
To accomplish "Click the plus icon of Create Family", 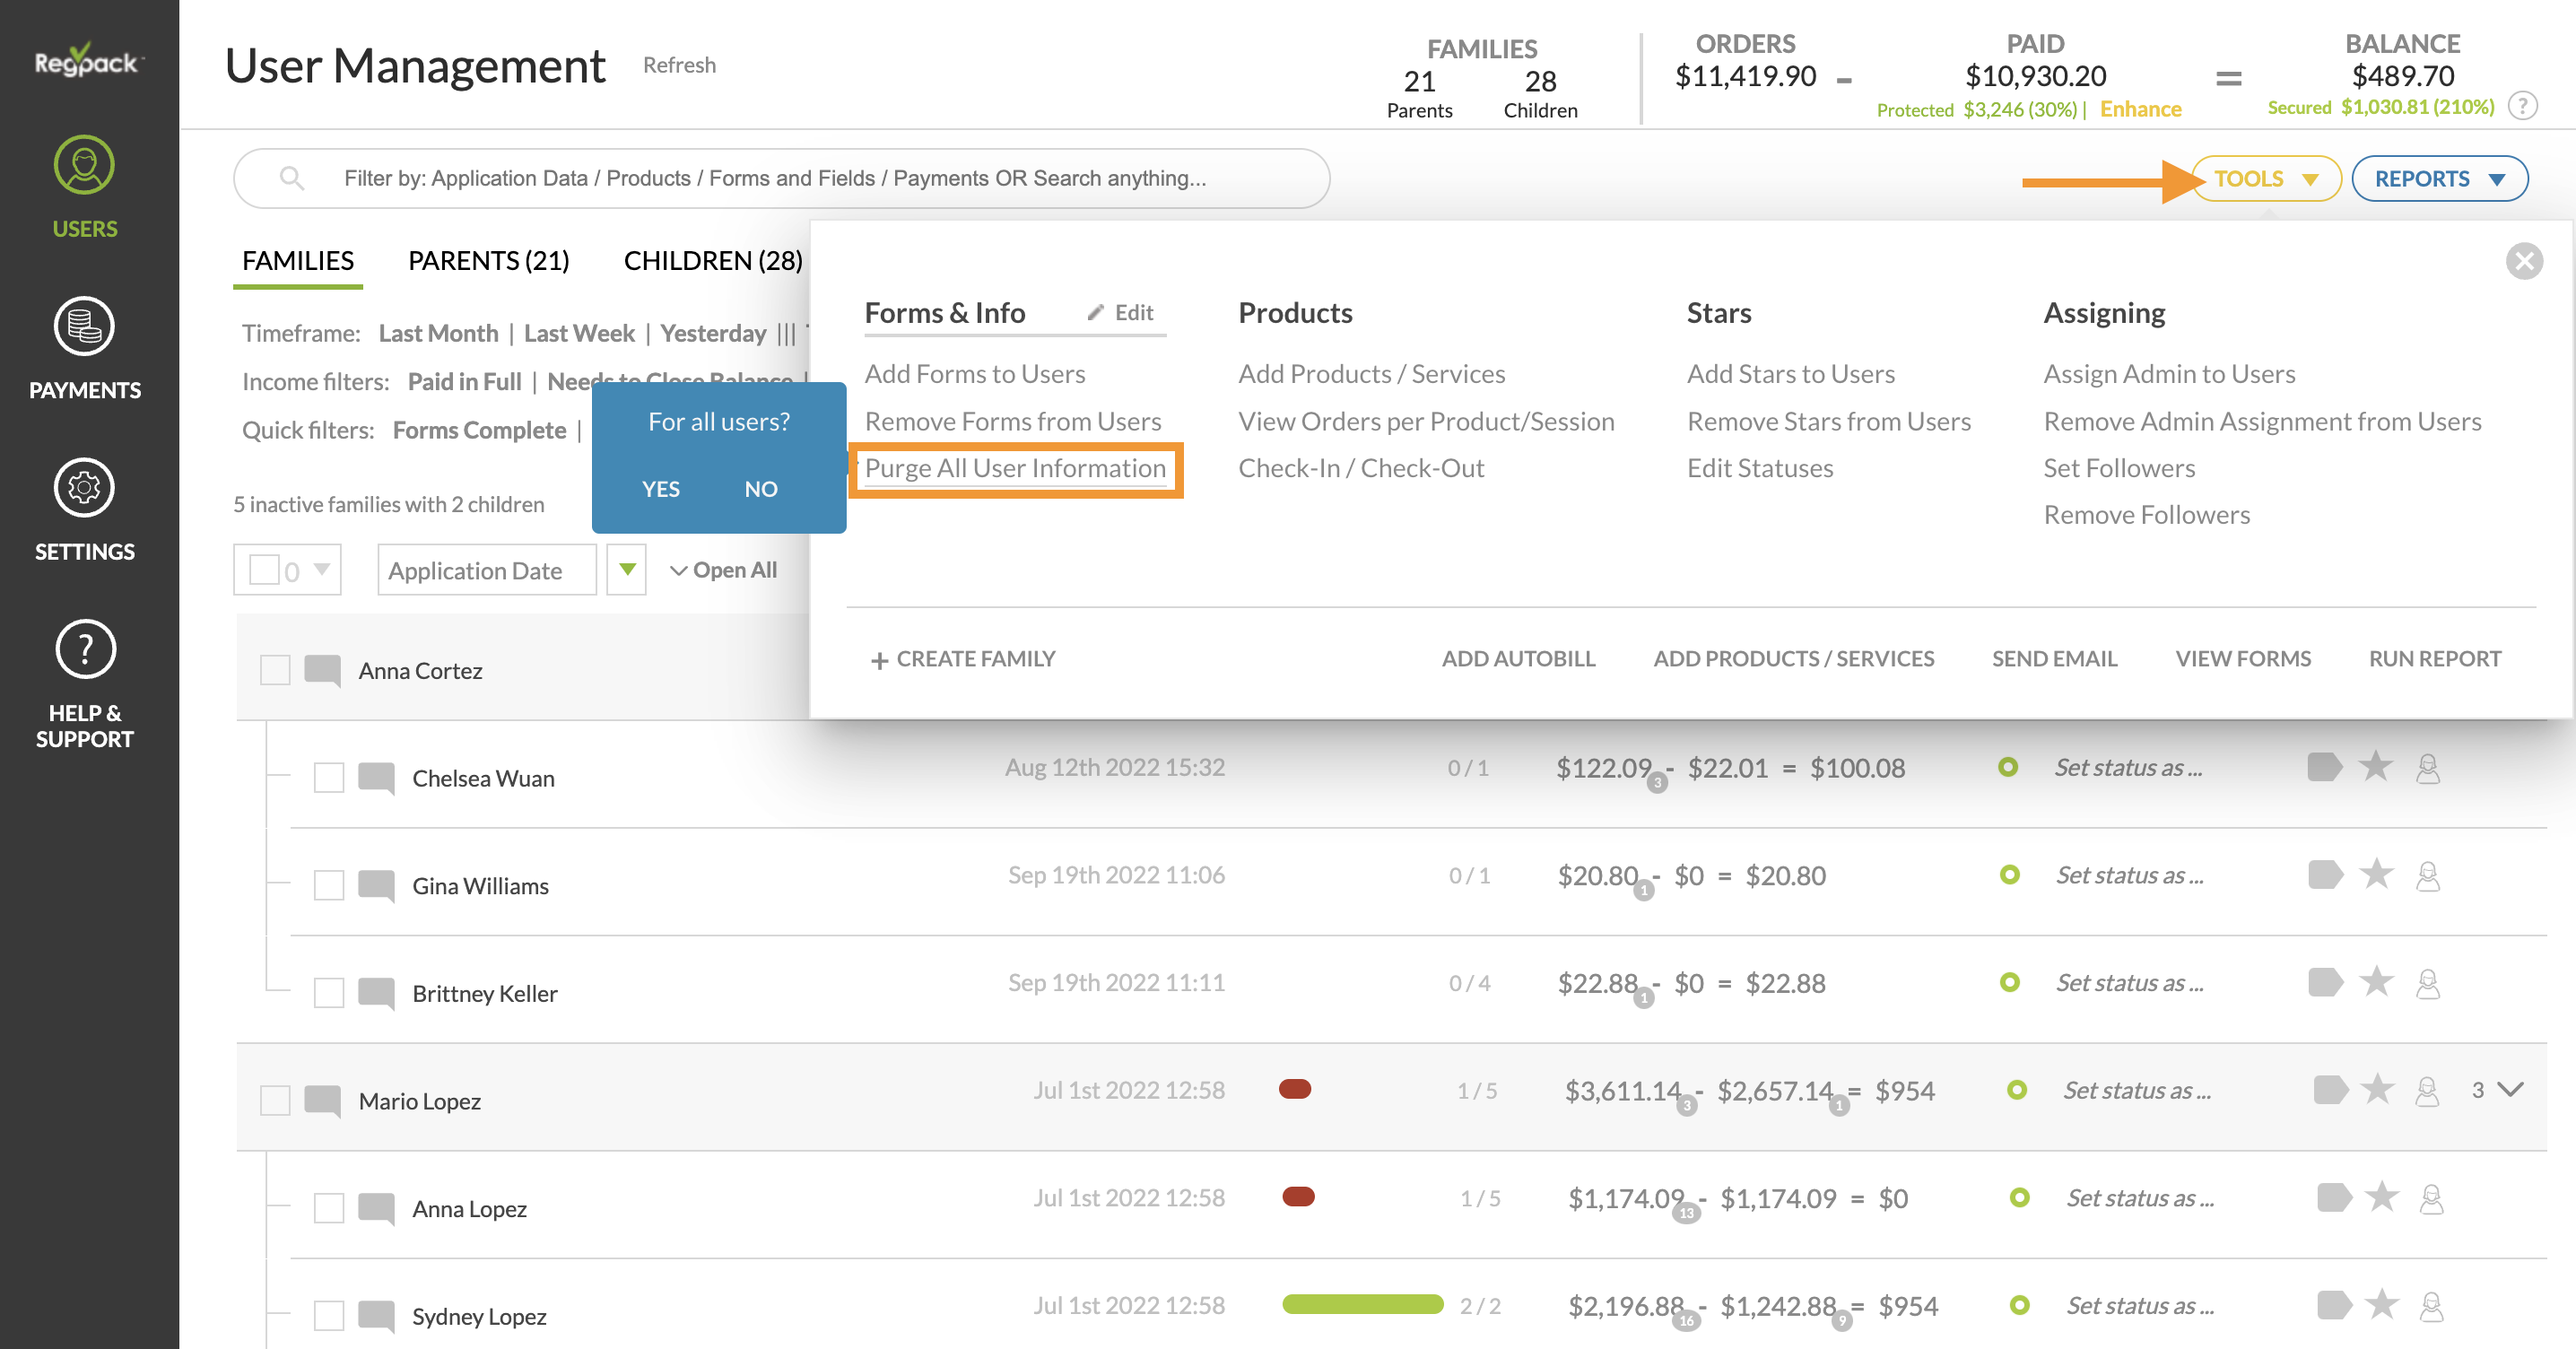I will point(879,660).
